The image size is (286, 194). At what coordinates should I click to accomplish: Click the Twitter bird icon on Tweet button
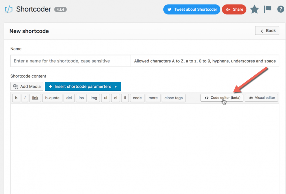(170, 9)
